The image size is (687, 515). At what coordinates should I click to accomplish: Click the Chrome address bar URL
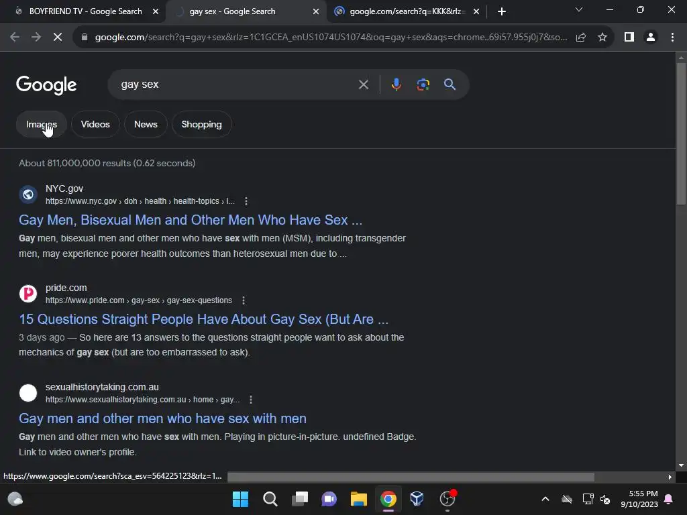331,38
